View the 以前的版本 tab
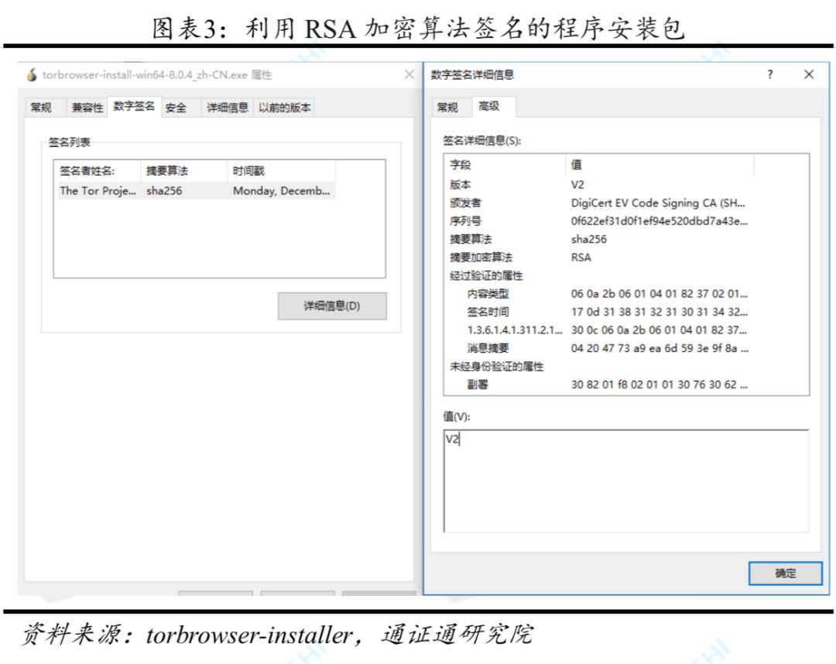The image size is (836, 664). (284, 107)
